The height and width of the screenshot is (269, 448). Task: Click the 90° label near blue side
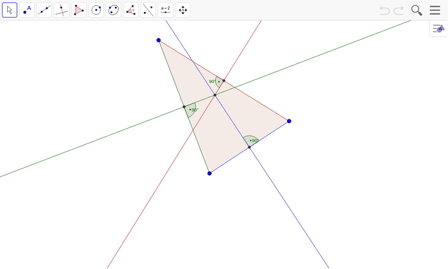pyautogui.click(x=256, y=141)
